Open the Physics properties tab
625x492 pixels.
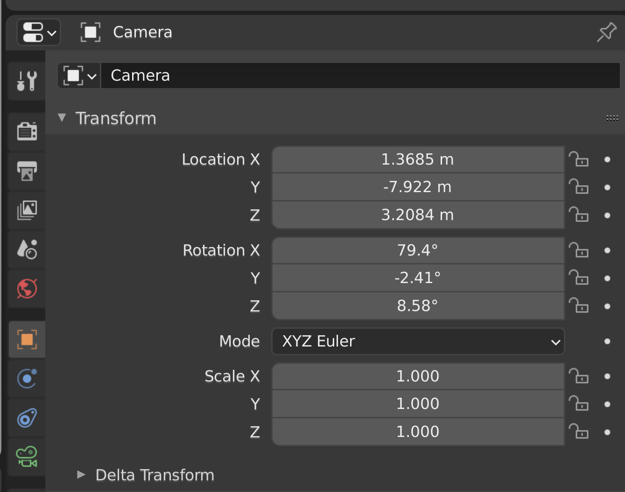coord(27,378)
